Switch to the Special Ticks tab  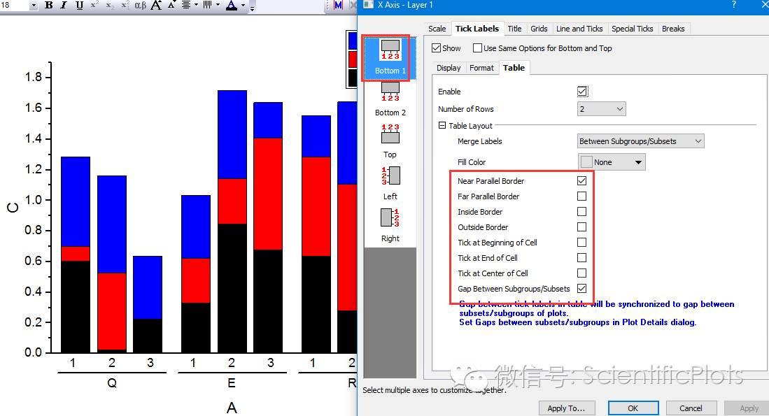(x=632, y=29)
